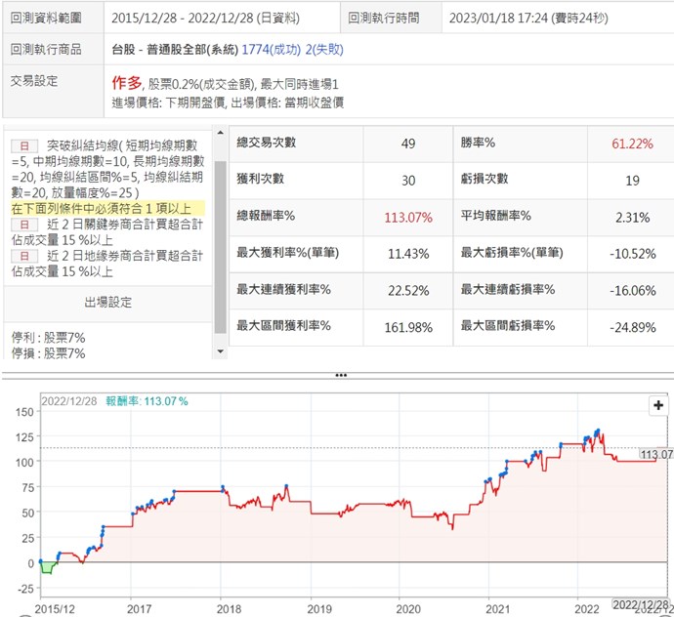The width and height of the screenshot is (674, 617).
Task: Click the plus icon on the chart
Action: pyautogui.click(x=657, y=405)
